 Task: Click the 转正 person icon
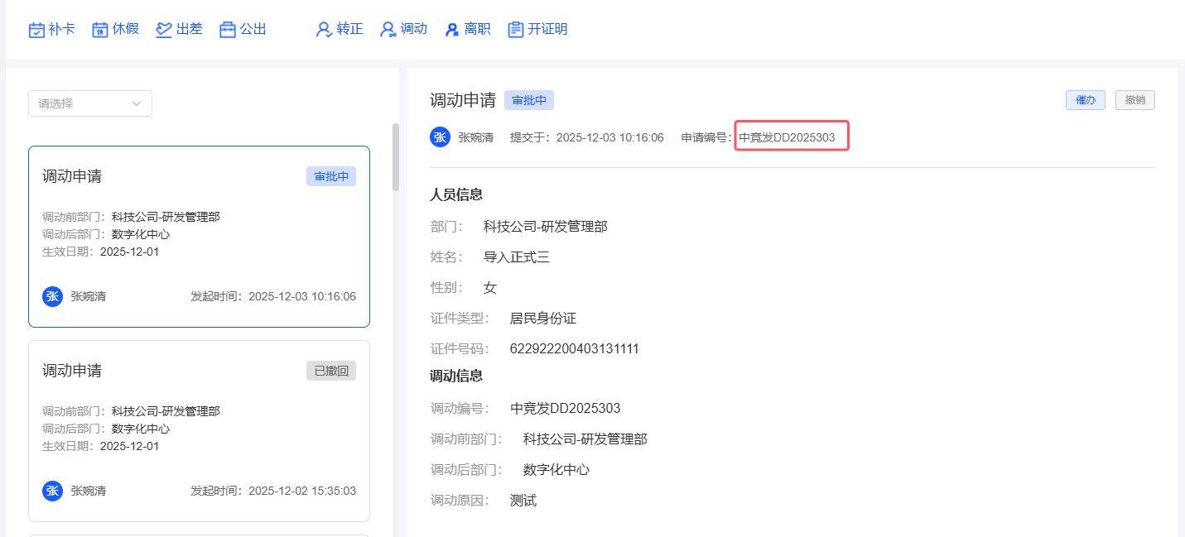pos(324,30)
